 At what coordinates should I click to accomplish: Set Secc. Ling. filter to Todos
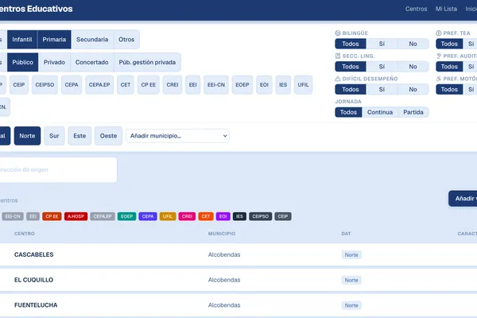click(x=351, y=67)
